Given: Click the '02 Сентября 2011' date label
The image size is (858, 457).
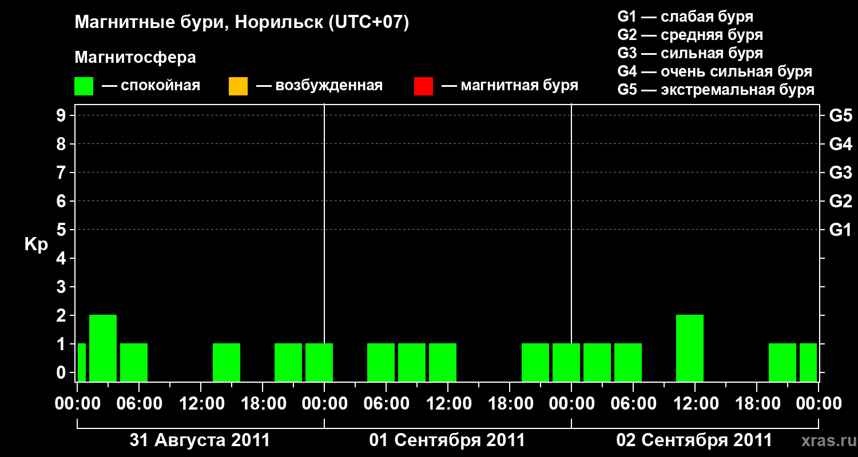Looking at the screenshot, I should point(694,440).
